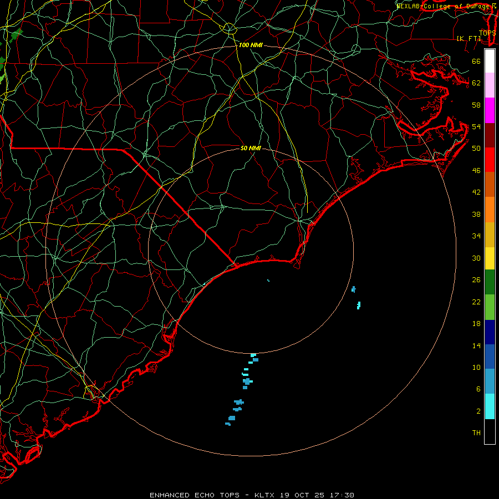Click the legend value '26'

(476, 280)
